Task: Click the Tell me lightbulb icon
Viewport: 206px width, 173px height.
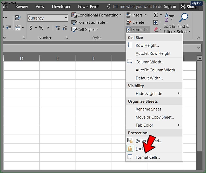Action: tap(109, 7)
